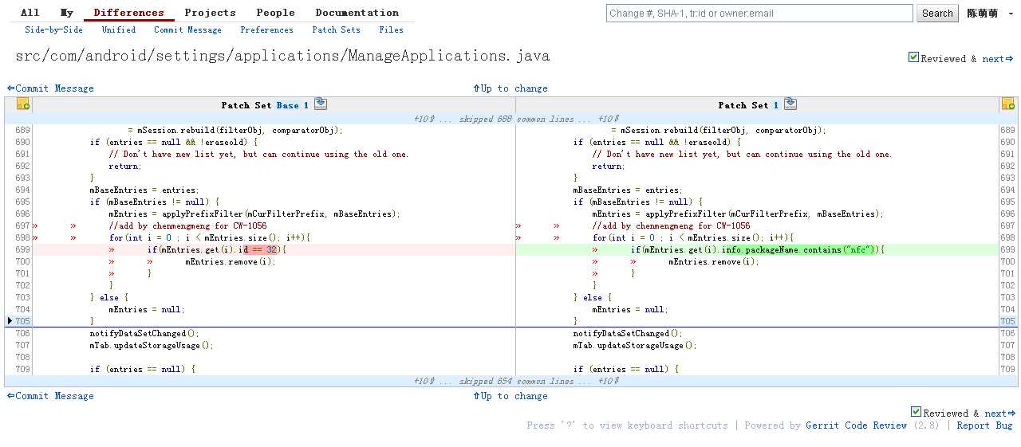The width and height of the screenshot is (1021, 447).
Task: Open the Projects menu
Action: (211, 13)
